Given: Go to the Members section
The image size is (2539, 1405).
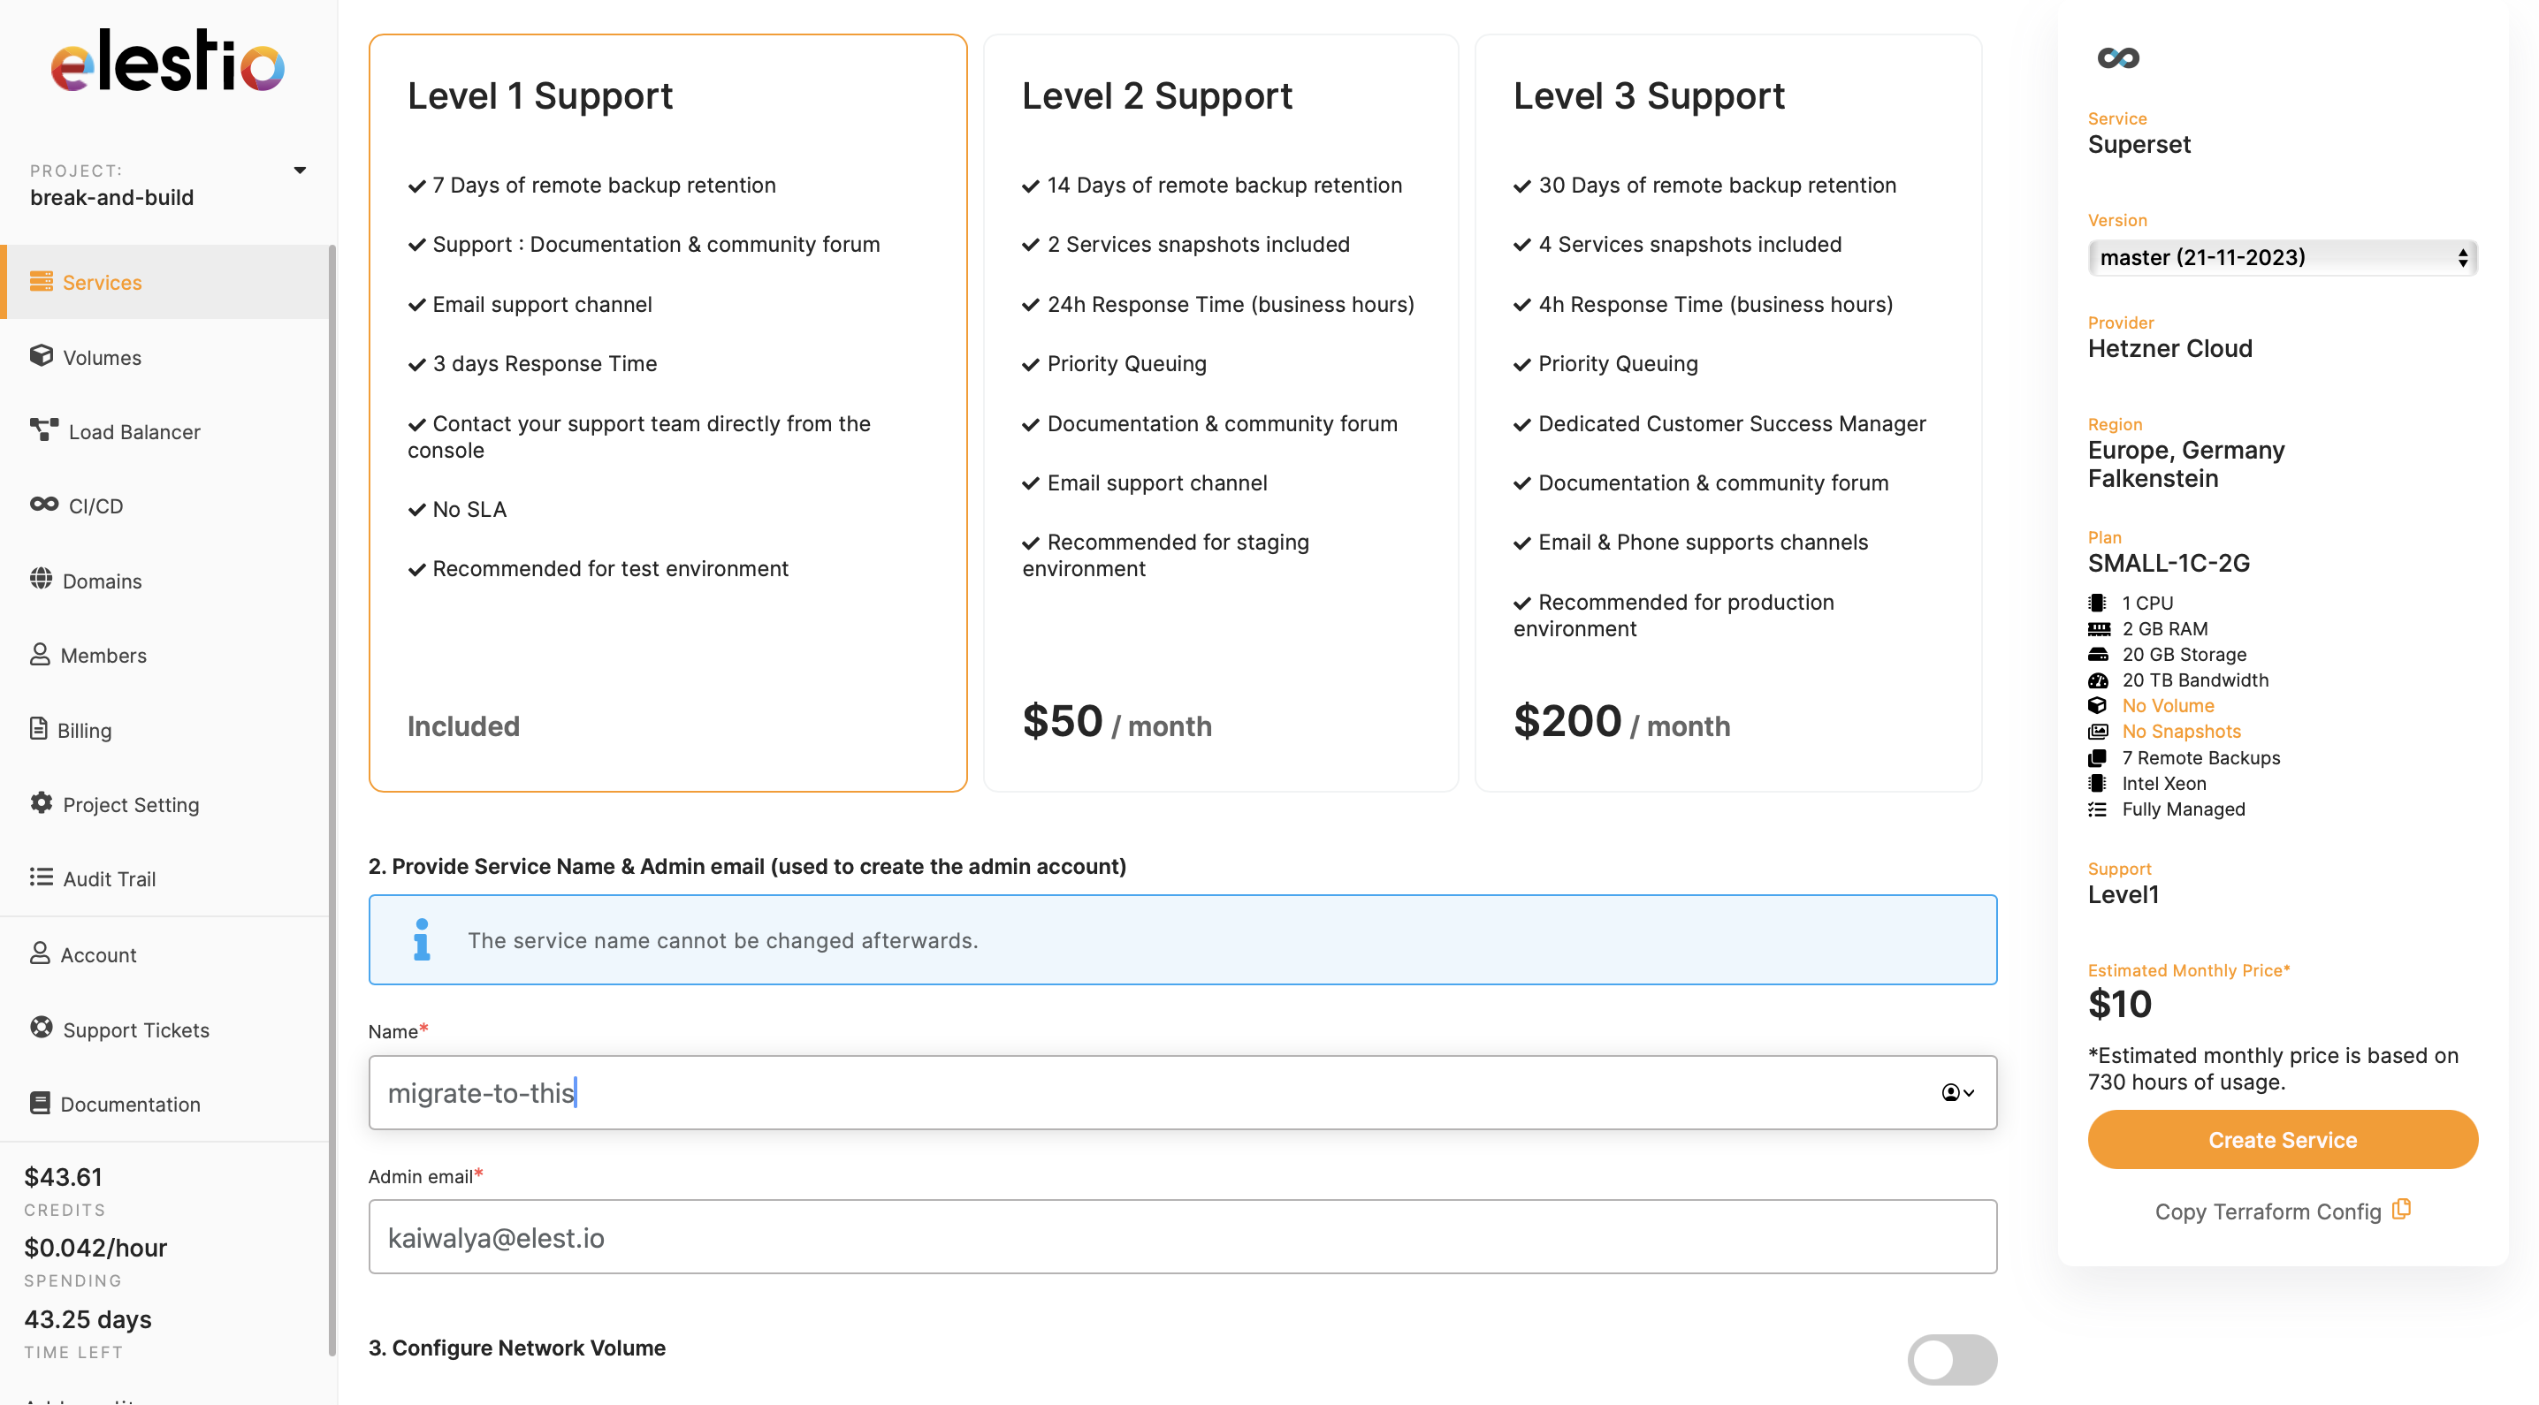Looking at the screenshot, I should [103, 655].
